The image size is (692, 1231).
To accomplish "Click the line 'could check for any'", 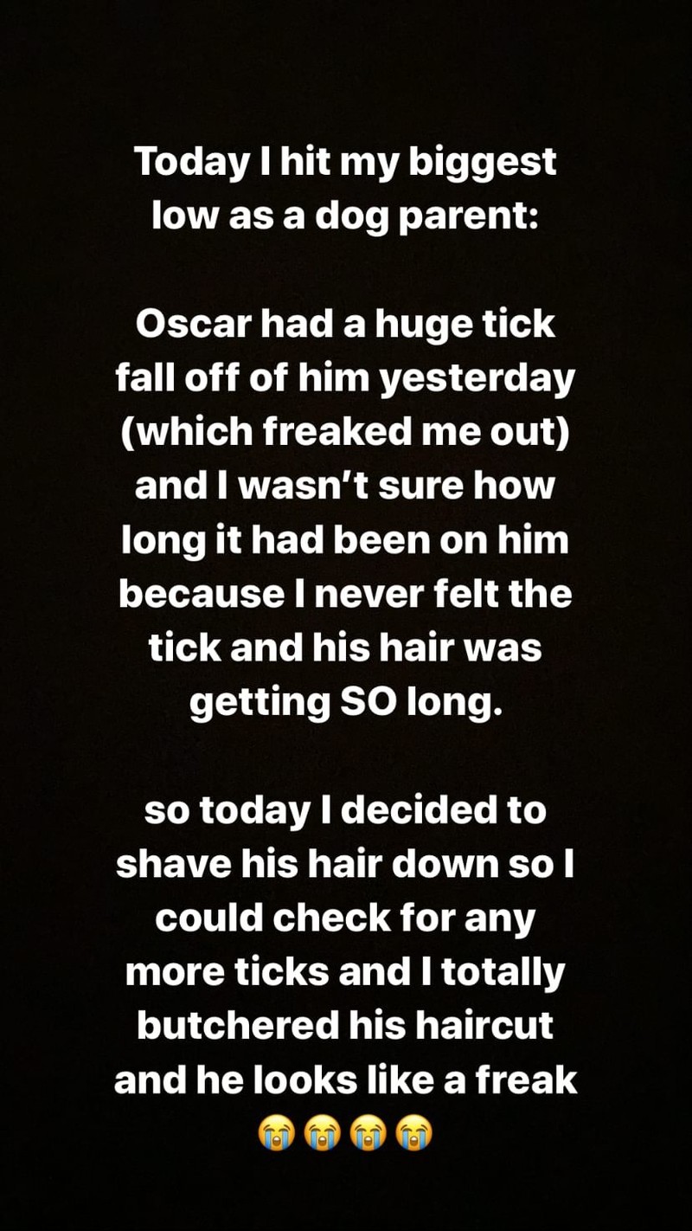I will [345, 919].
